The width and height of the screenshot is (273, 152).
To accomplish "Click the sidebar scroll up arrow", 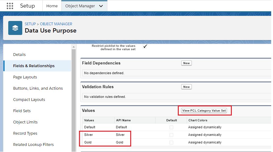I will pyautogui.click(x=74, y=47).
